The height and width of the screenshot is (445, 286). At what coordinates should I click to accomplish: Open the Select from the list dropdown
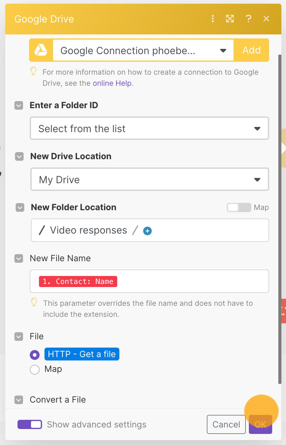(x=149, y=128)
